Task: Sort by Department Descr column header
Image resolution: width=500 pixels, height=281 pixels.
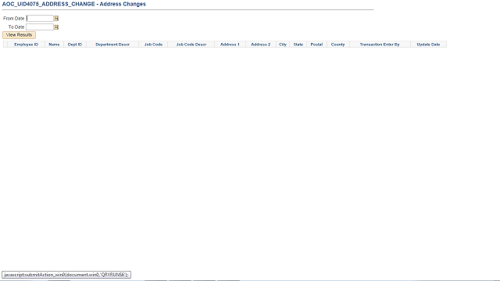Action: (x=112, y=44)
